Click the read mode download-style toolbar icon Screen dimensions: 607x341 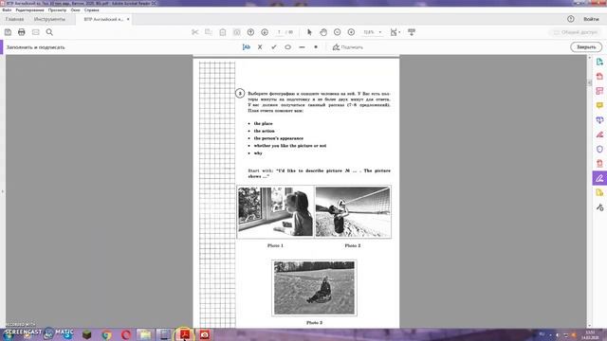coord(412,32)
